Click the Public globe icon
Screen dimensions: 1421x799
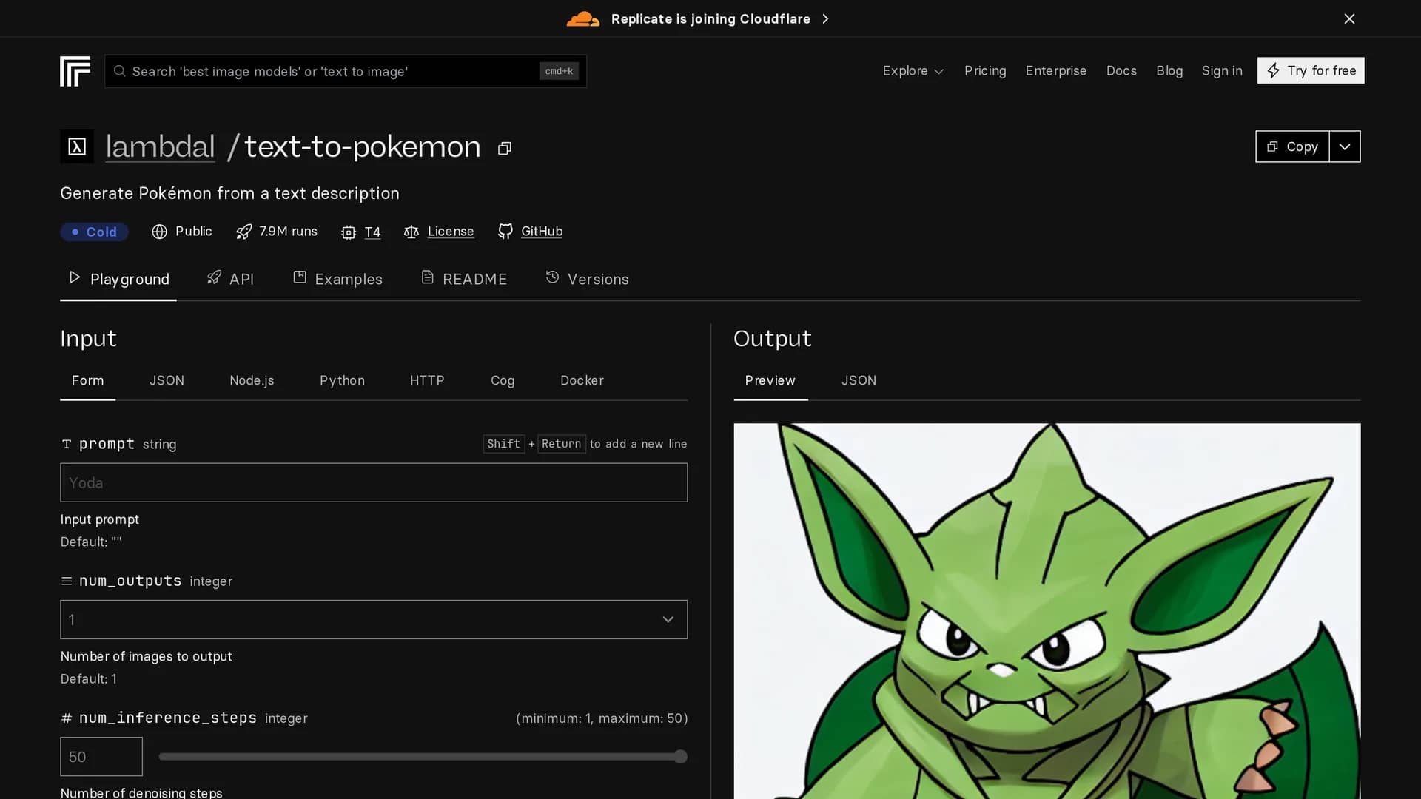[x=159, y=232]
